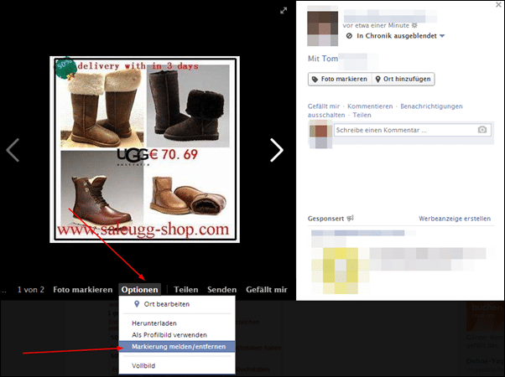Click the Foto markieren button in sidebar
Screen dimensions: 505x377
340,79
